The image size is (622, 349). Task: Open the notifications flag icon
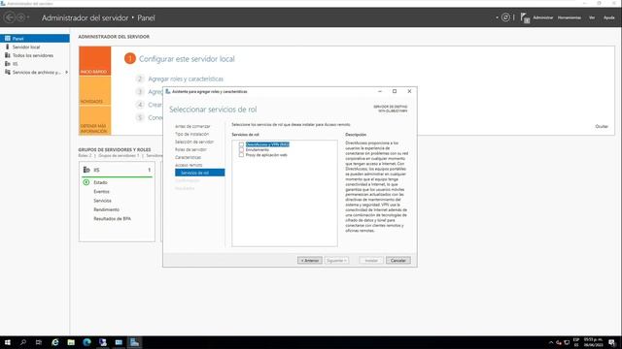coord(525,17)
